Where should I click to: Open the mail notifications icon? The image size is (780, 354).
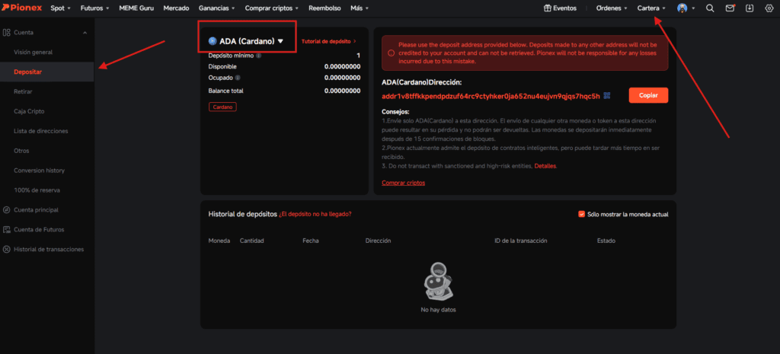click(730, 8)
